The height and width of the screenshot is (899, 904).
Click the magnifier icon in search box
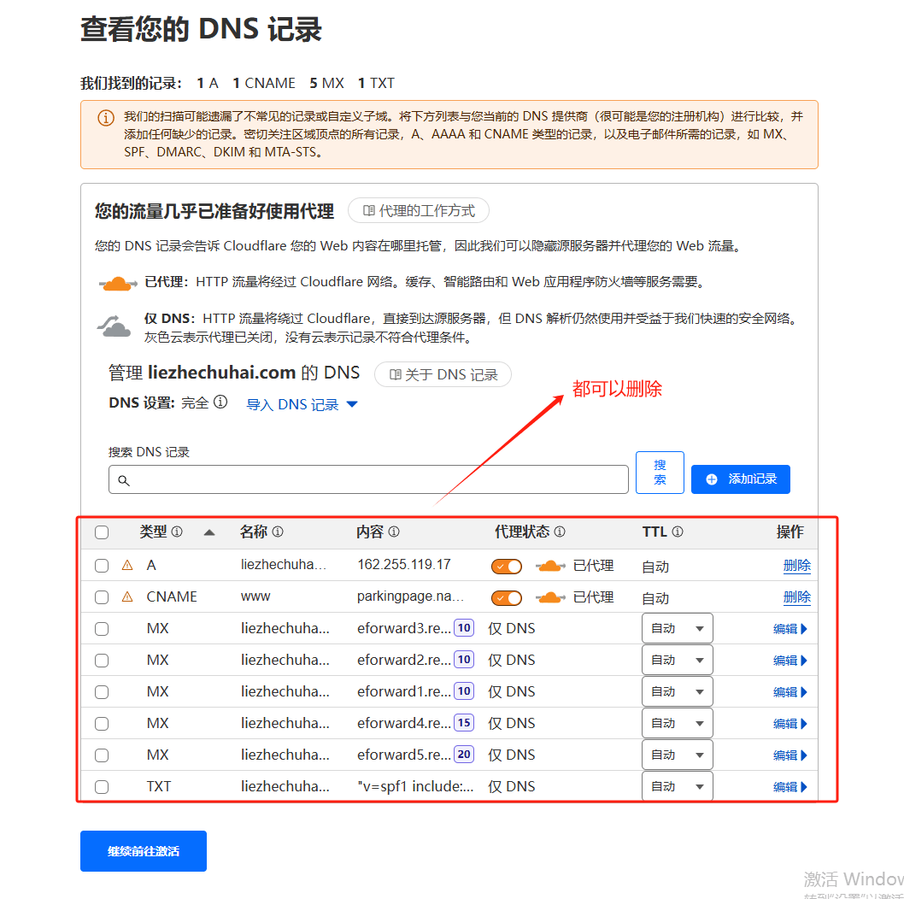pyautogui.click(x=124, y=480)
